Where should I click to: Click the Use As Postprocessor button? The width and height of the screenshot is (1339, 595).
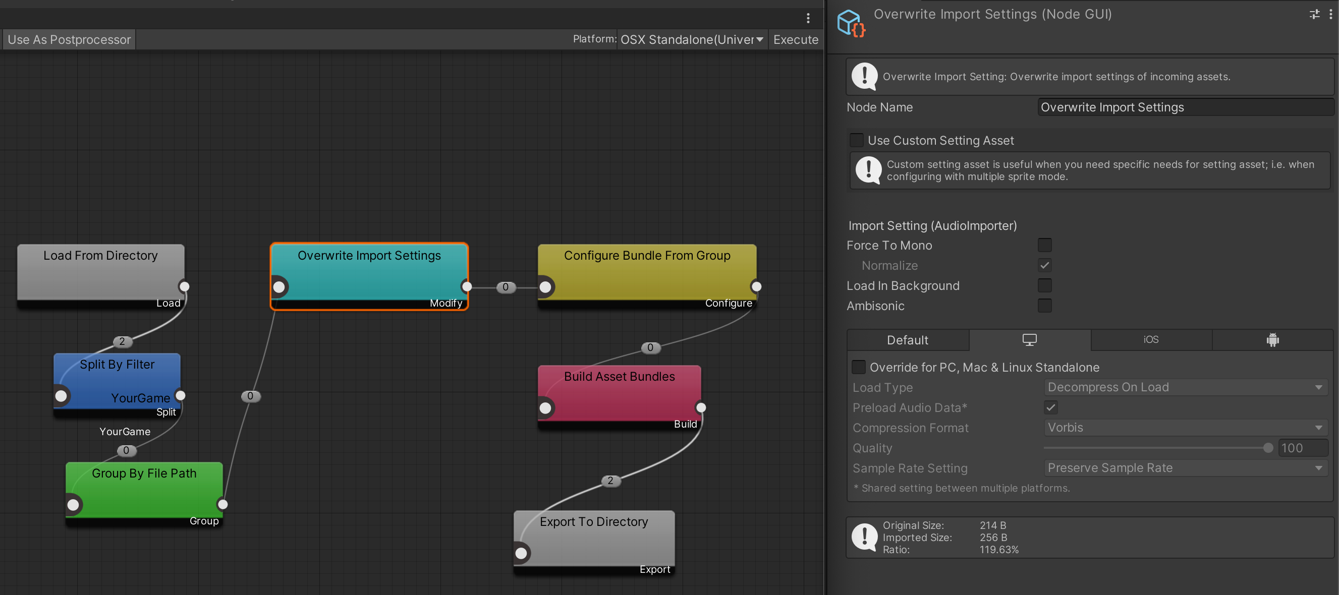69,39
